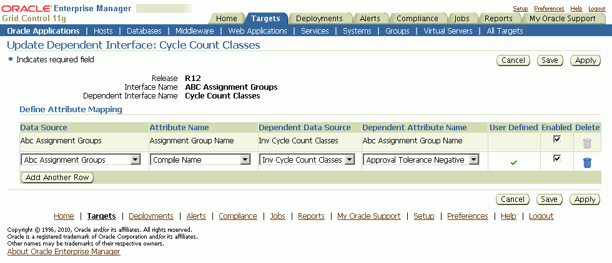Click the top Apply button
The width and height of the screenshot is (612, 263).
click(x=586, y=60)
